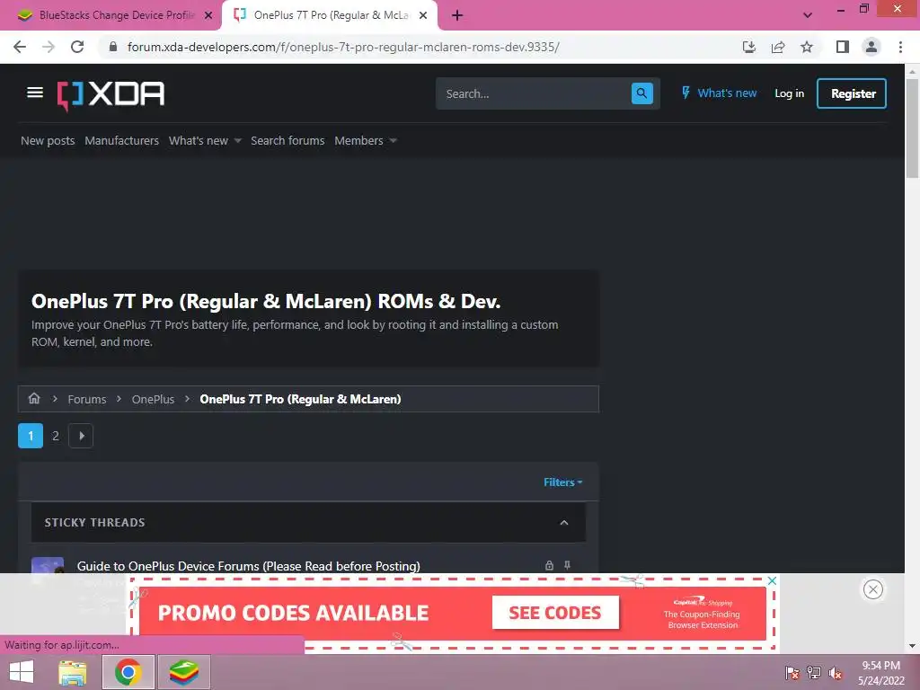This screenshot has width=920, height=690.
Task: Select the OnePlus 7T Pro browser tab
Action: pos(329,16)
